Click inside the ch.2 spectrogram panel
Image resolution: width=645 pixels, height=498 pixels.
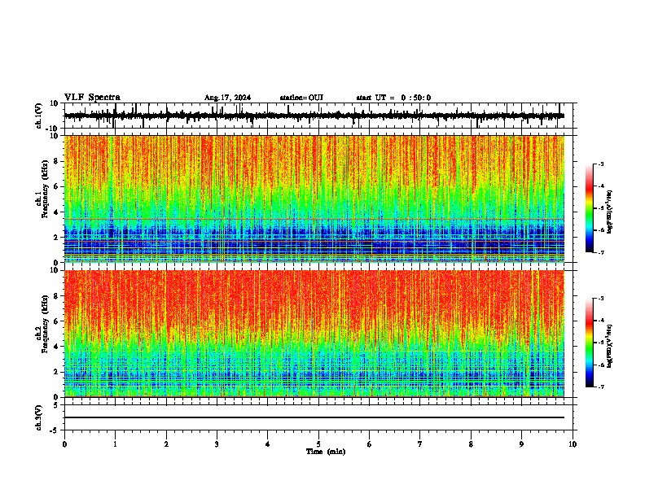[x=314, y=334]
